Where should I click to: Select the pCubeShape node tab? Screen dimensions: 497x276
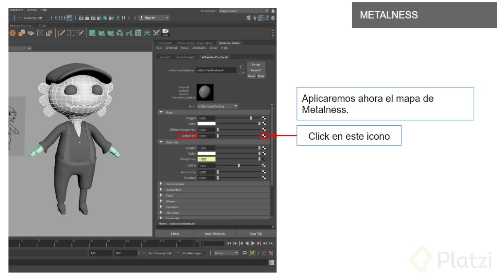click(186, 57)
